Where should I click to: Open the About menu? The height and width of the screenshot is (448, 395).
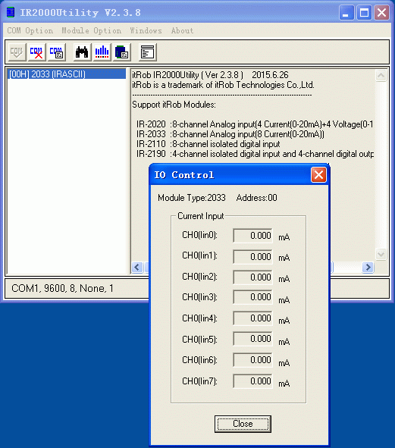click(183, 30)
